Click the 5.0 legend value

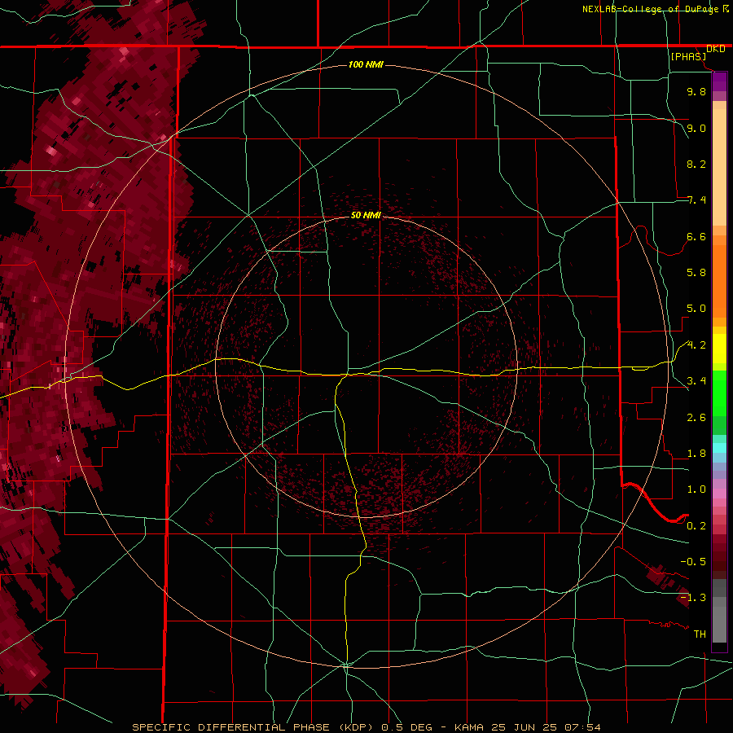[696, 309]
